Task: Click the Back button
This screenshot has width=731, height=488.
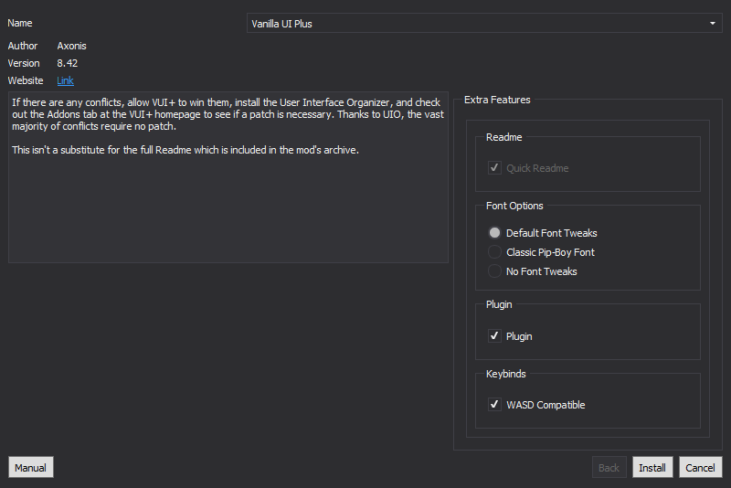Action: [609, 467]
